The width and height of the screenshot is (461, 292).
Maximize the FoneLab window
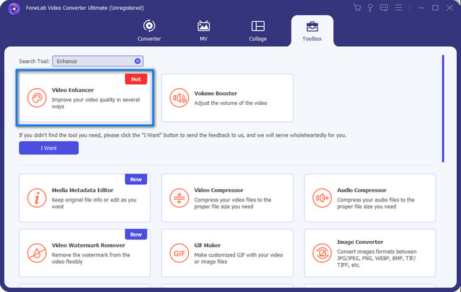click(435, 8)
